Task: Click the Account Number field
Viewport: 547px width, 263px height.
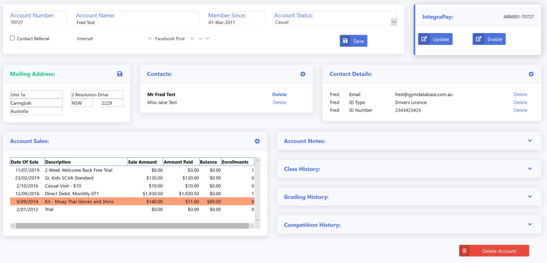Action: (38, 22)
